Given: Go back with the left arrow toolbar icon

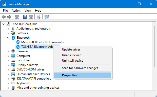Looking at the screenshot, I should click(x=4, y=17).
